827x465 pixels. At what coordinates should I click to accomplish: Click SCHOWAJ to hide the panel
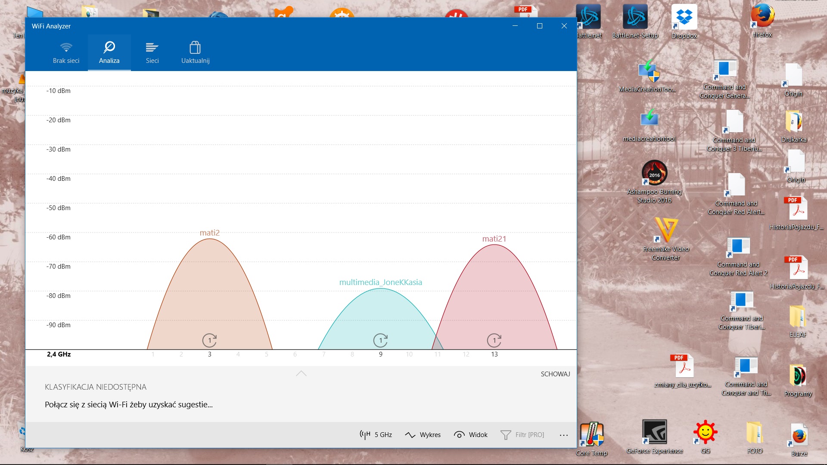555,374
